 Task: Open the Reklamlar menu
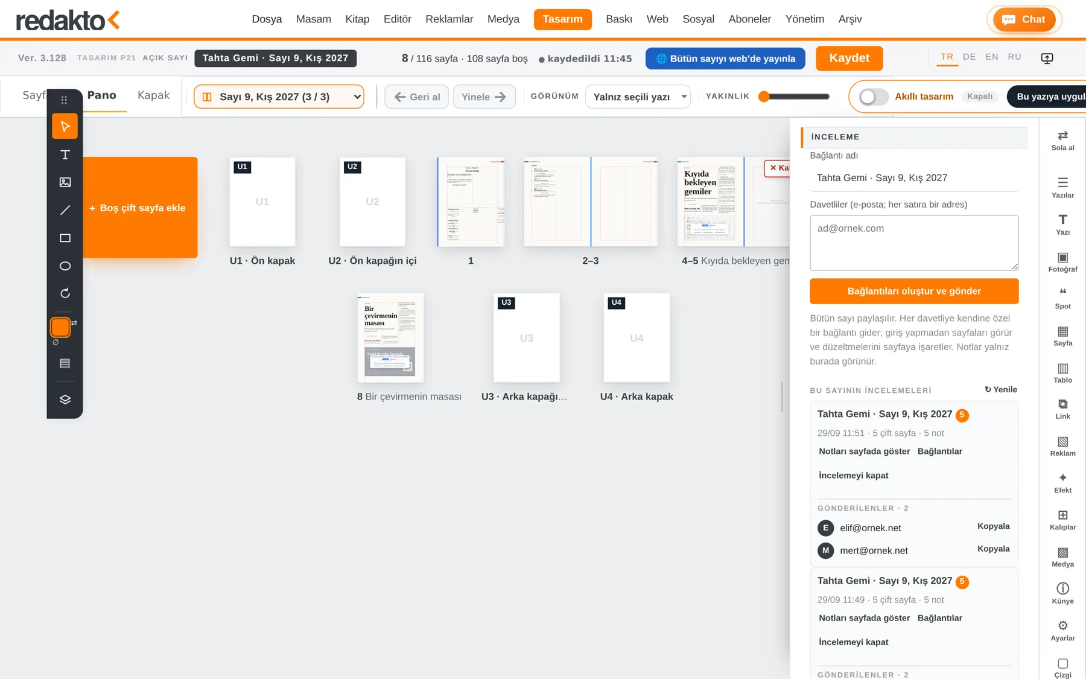[x=449, y=19]
